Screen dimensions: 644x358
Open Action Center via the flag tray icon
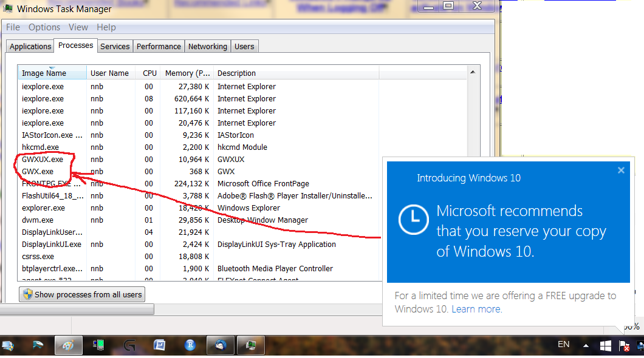tap(625, 345)
